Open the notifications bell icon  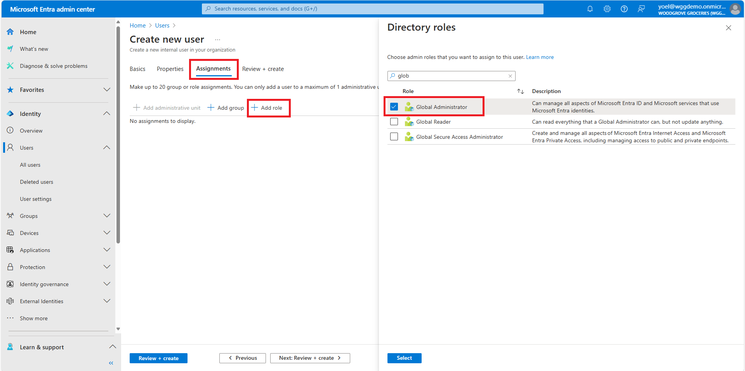coord(590,9)
